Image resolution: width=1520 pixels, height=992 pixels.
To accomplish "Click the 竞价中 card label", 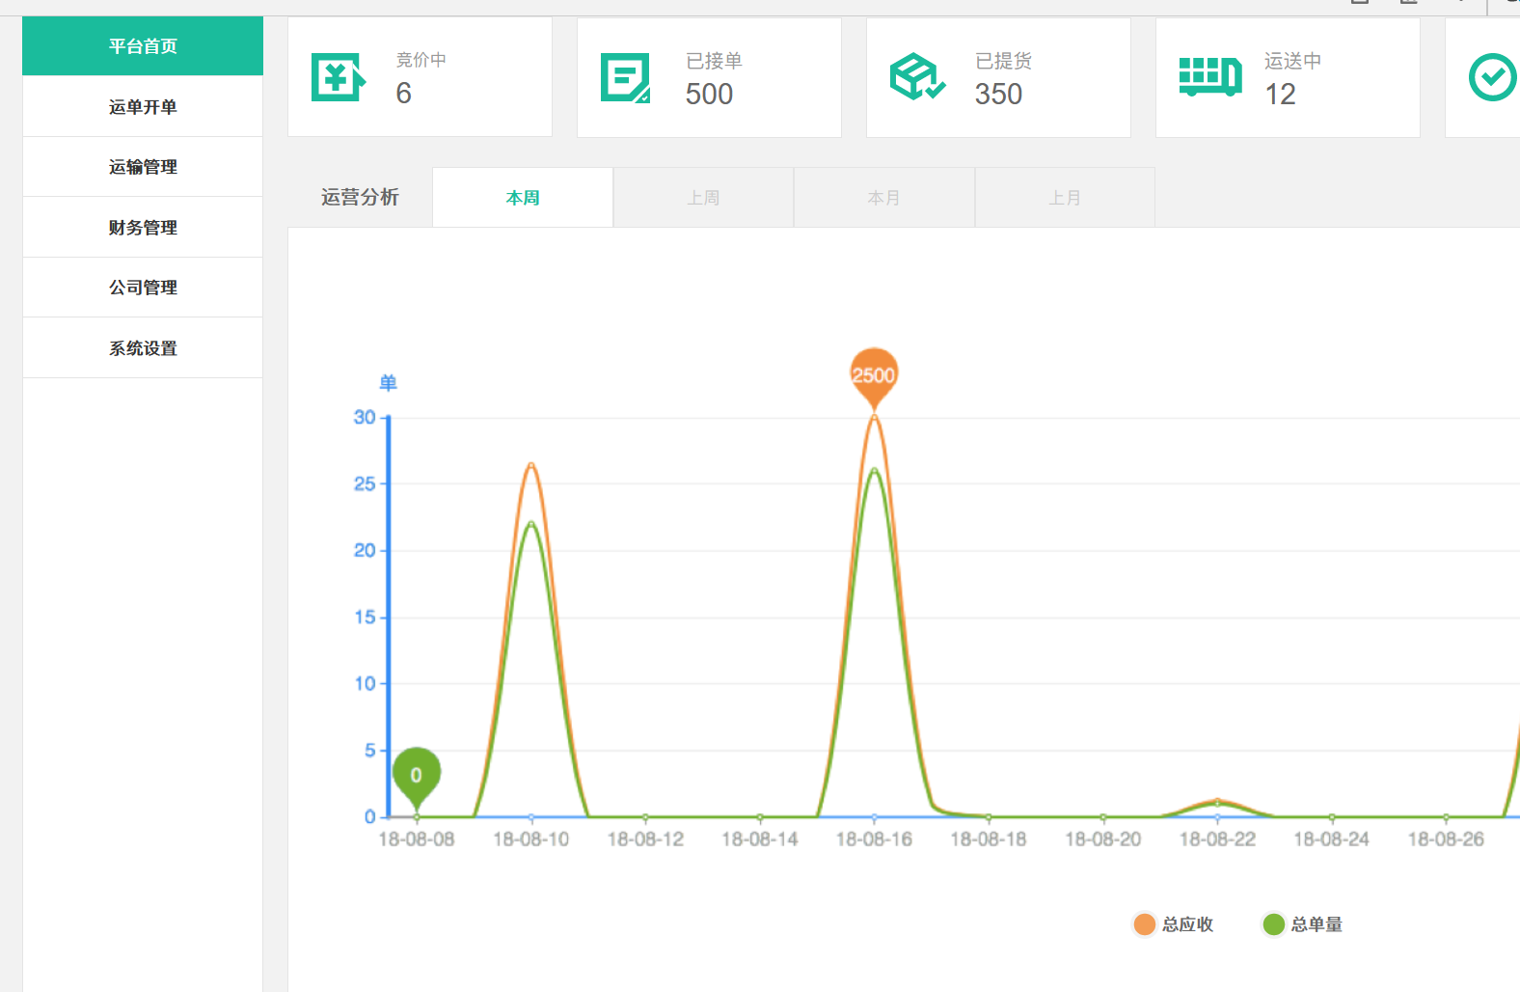I will tap(421, 60).
